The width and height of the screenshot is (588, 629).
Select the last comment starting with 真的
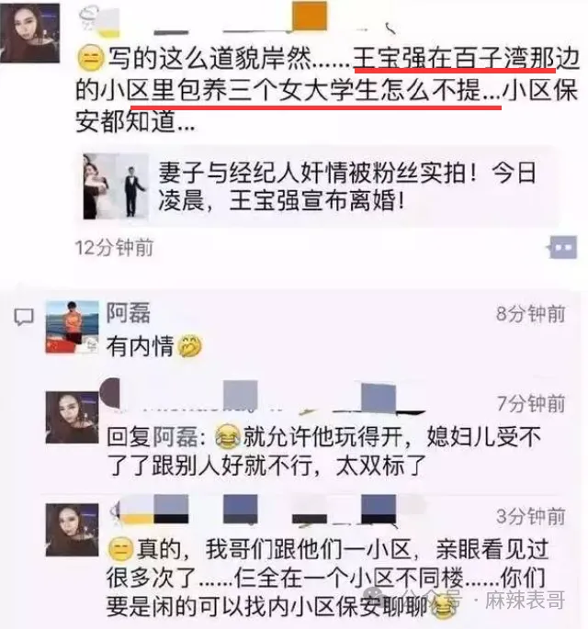[x=327, y=578]
